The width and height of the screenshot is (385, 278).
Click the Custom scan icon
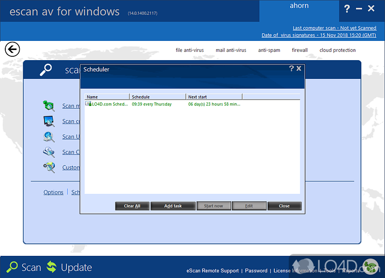49,167
